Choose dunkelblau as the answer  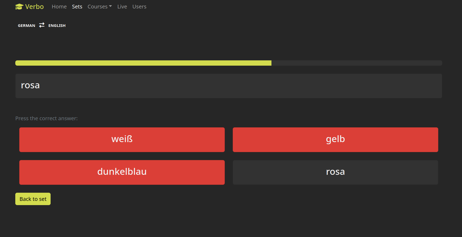[x=122, y=172]
